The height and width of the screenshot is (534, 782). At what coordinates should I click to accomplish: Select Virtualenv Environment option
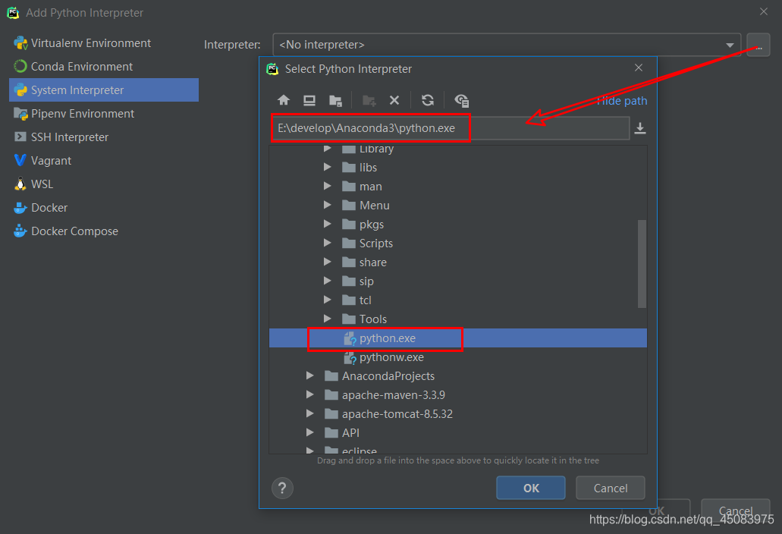point(104,43)
